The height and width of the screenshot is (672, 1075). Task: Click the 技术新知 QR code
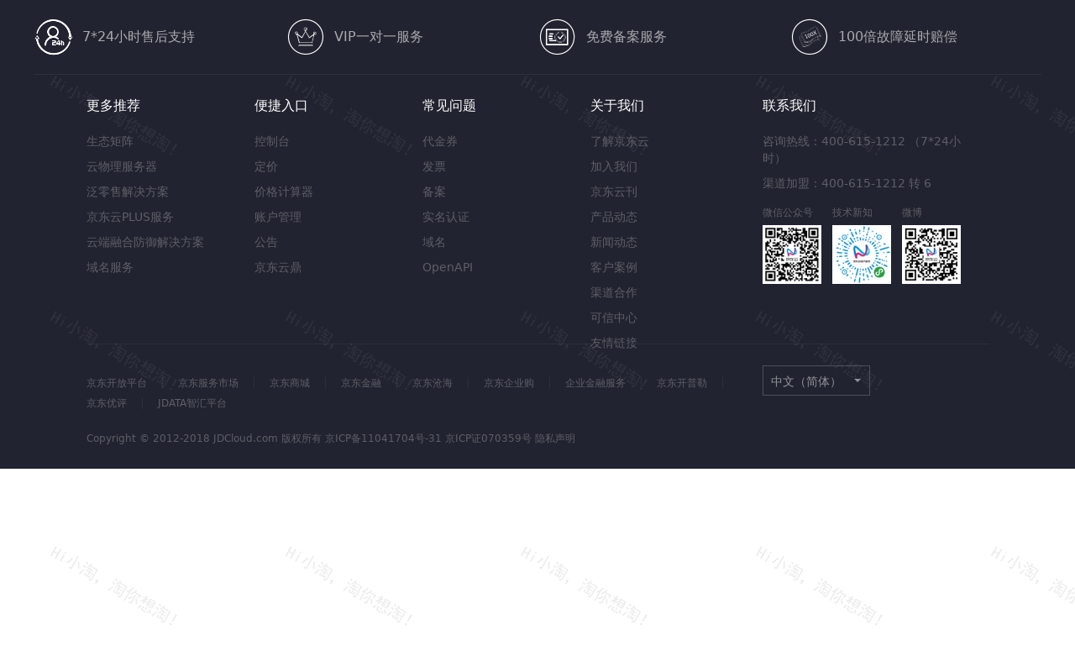click(x=861, y=254)
